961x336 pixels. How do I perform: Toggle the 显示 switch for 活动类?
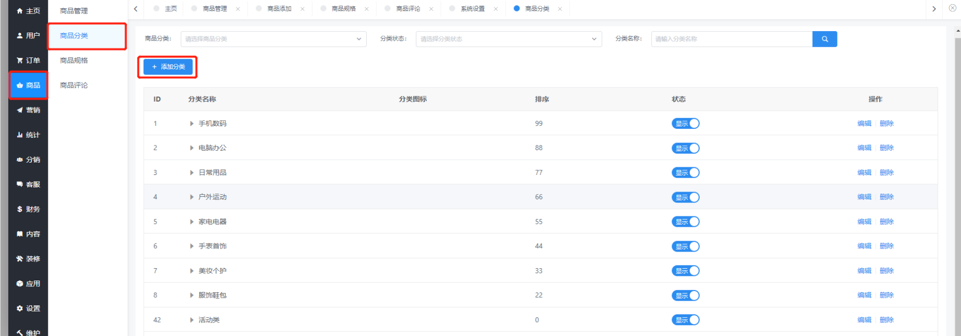tap(685, 320)
